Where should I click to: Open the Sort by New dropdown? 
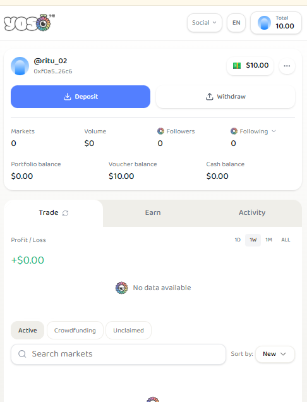[x=275, y=354]
